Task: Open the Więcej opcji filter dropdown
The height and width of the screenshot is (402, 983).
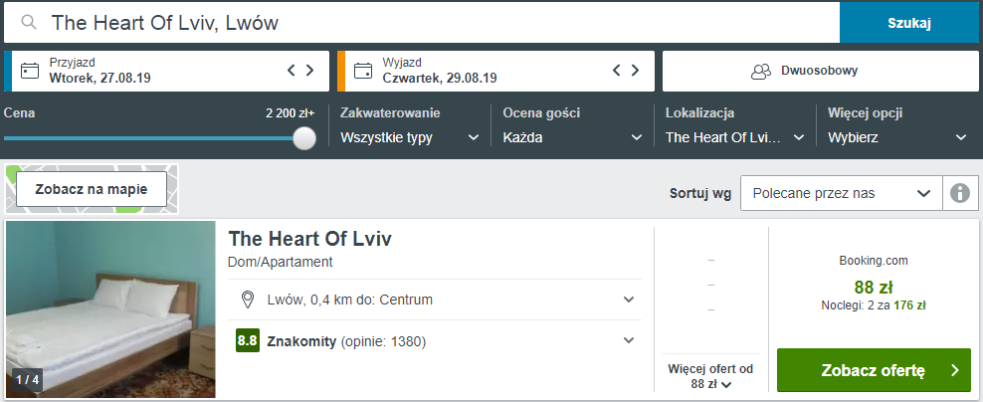Action: (896, 137)
